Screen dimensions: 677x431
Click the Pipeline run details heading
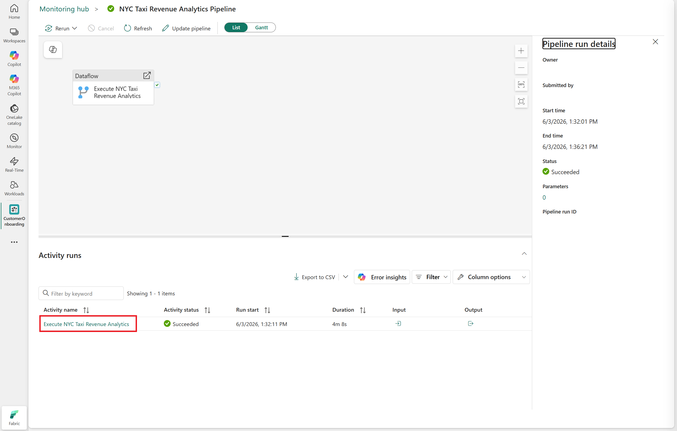(x=579, y=44)
